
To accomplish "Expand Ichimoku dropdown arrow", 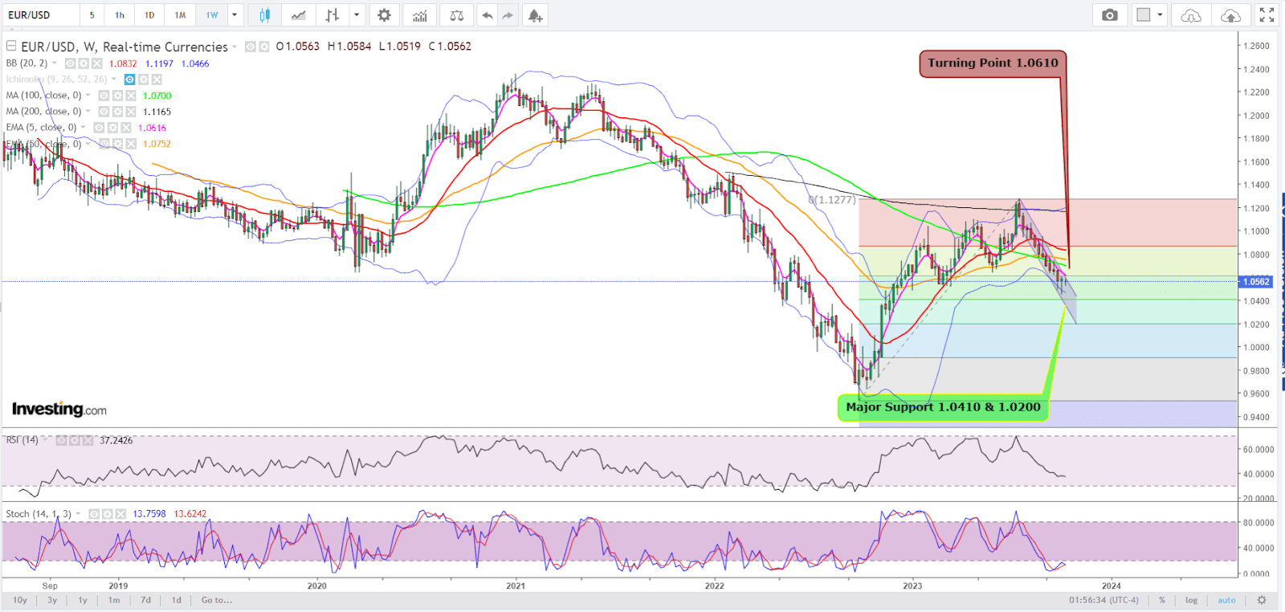I will (x=114, y=80).
